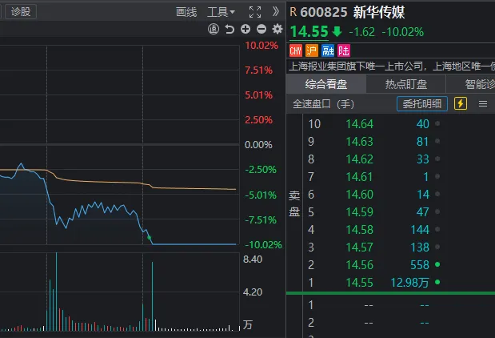The height and width of the screenshot is (338, 495).
Task: Open the 画线 drawing line option
Action: (x=186, y=12)
